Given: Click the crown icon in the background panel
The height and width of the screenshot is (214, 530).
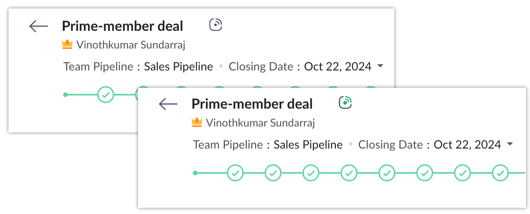Looking at the screenshot, I should click(67, 45).
